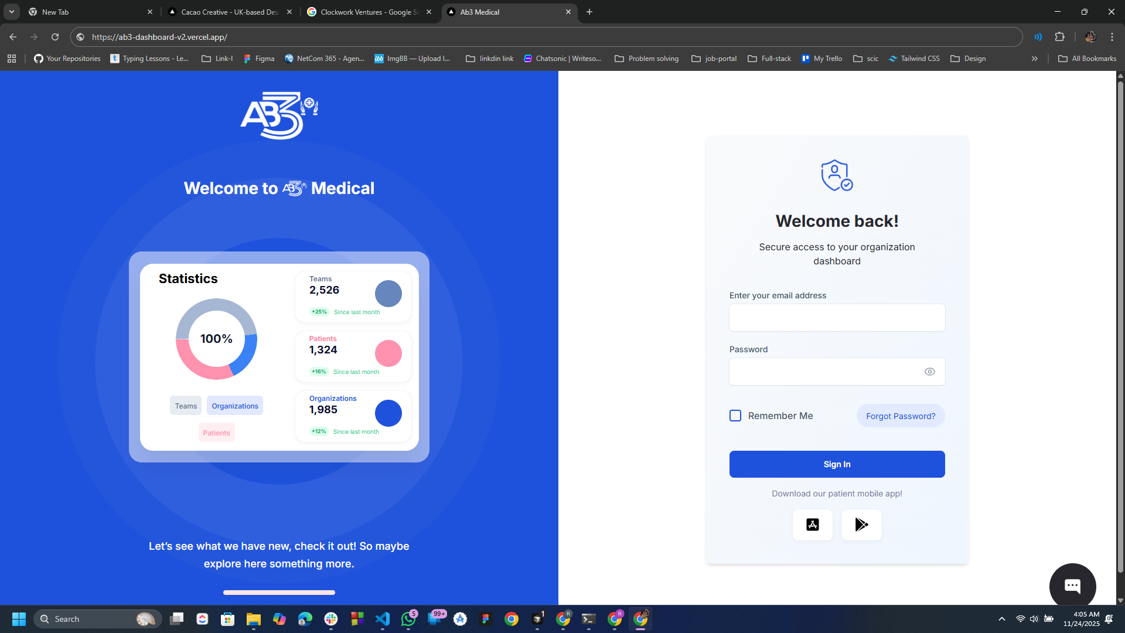Open the My Trello bookmark
Screen dimensions: 1125x633
(821, 58)
